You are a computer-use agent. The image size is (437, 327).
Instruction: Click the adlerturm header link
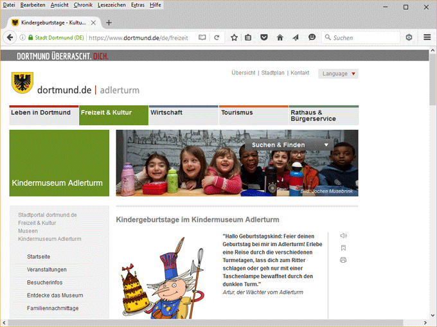[120, 90]
